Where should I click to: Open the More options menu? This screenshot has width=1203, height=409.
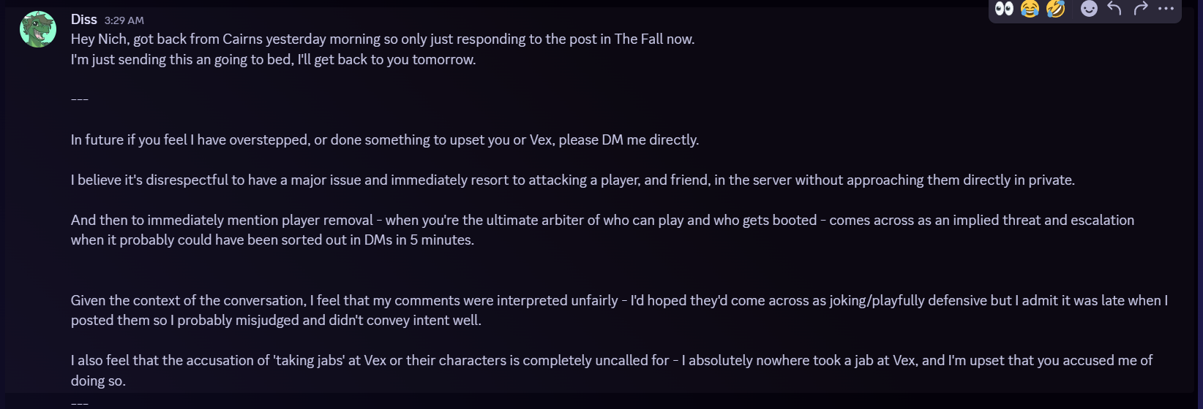[x=1166, y=9]
